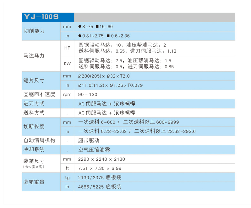Select the 切削能力 row label
Image resolution: width=251 pixels, height=208 pixels.
34,31
